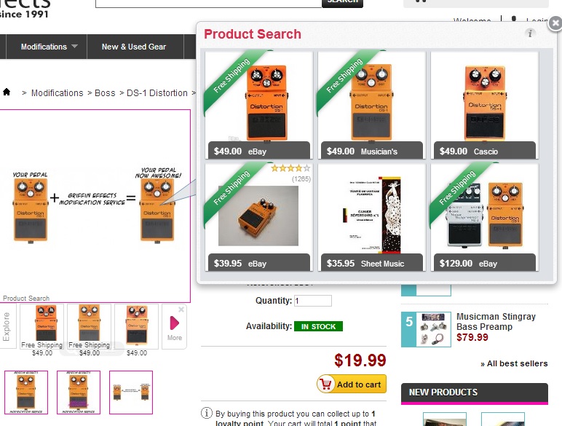Click the pink More arrow icon
The height and width of the screenshot is (426, 562).
tap(174, 323)
